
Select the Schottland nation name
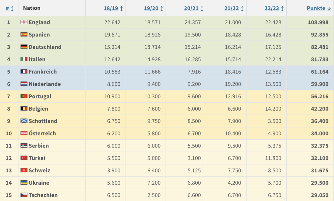(x=43, y=121)
